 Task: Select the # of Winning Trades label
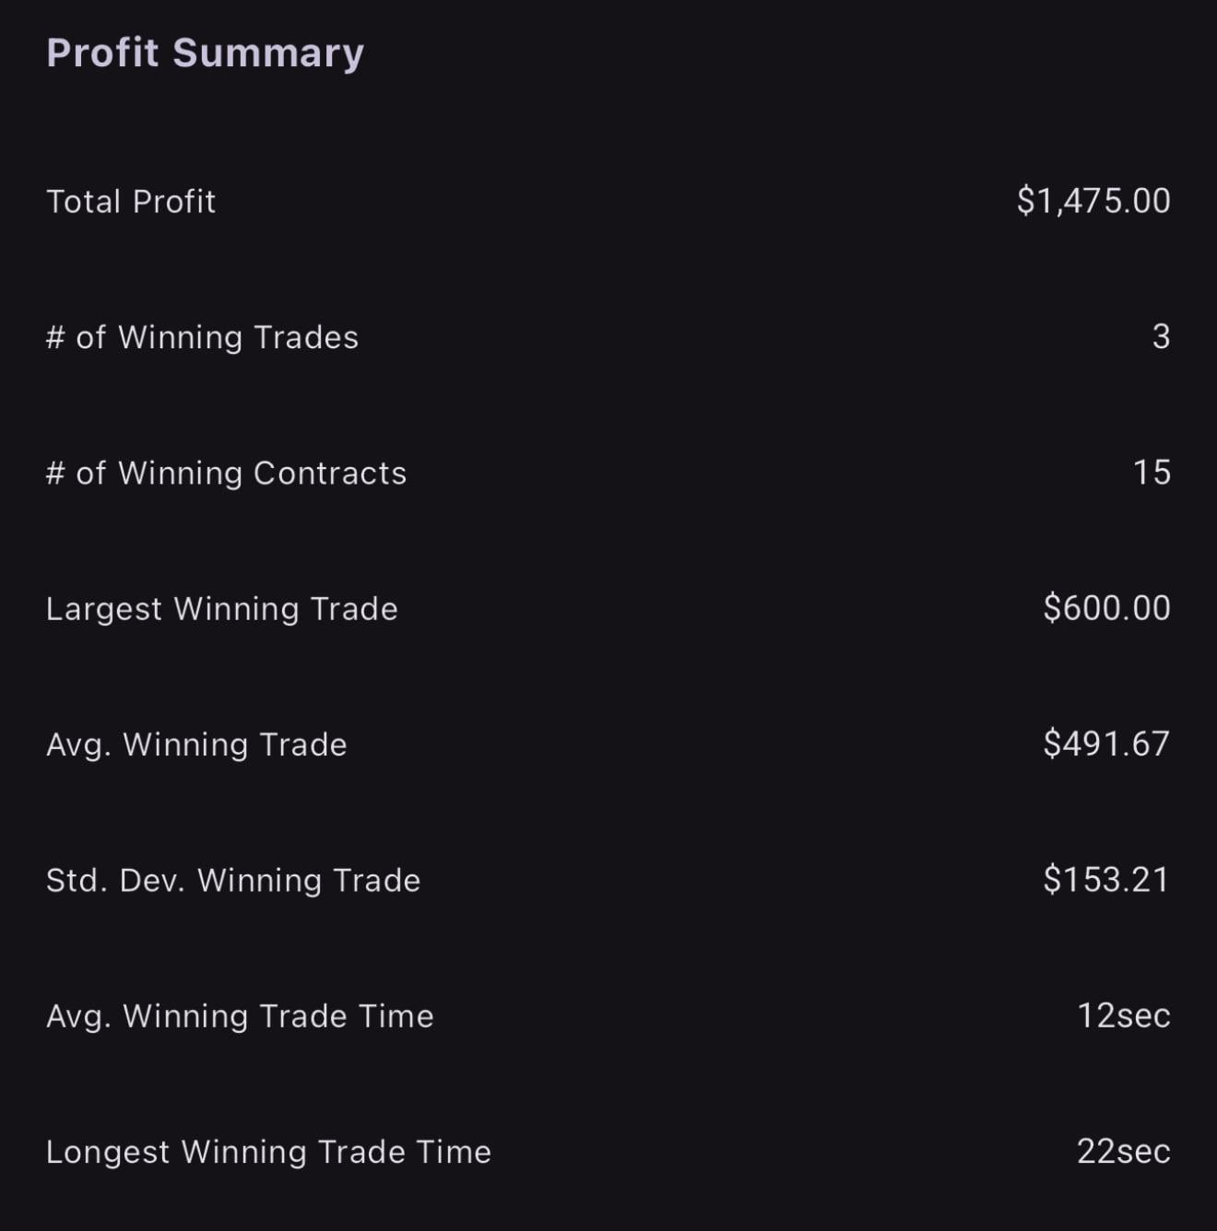pyautogui.click(x=202, y=337)
